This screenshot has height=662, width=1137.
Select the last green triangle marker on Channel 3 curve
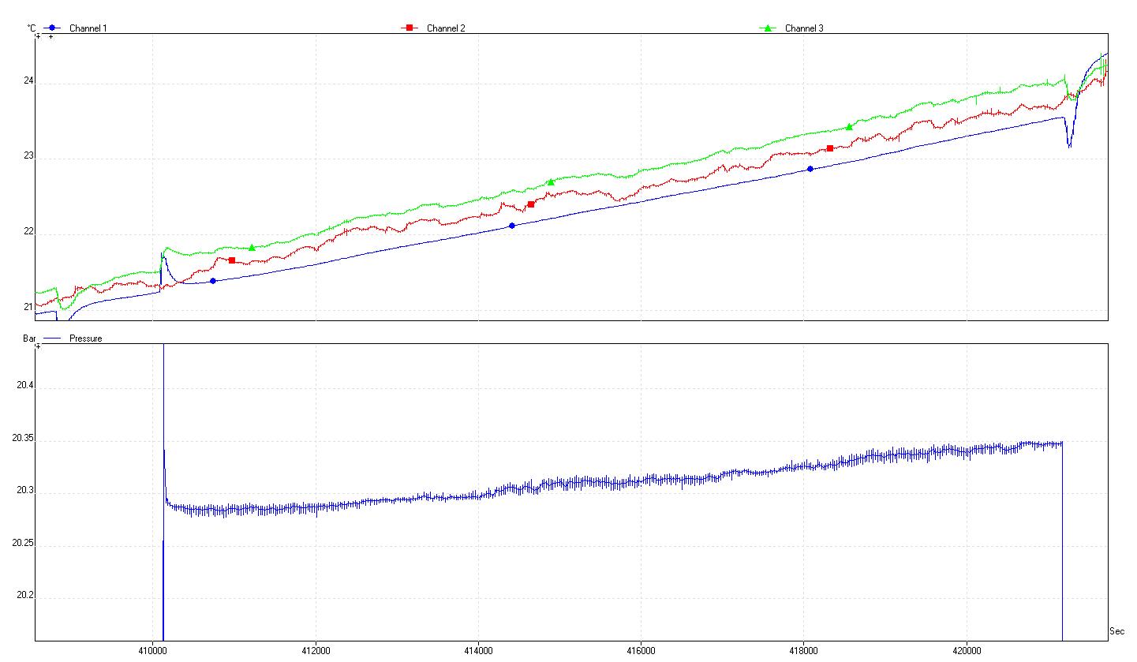coord(849,126)
